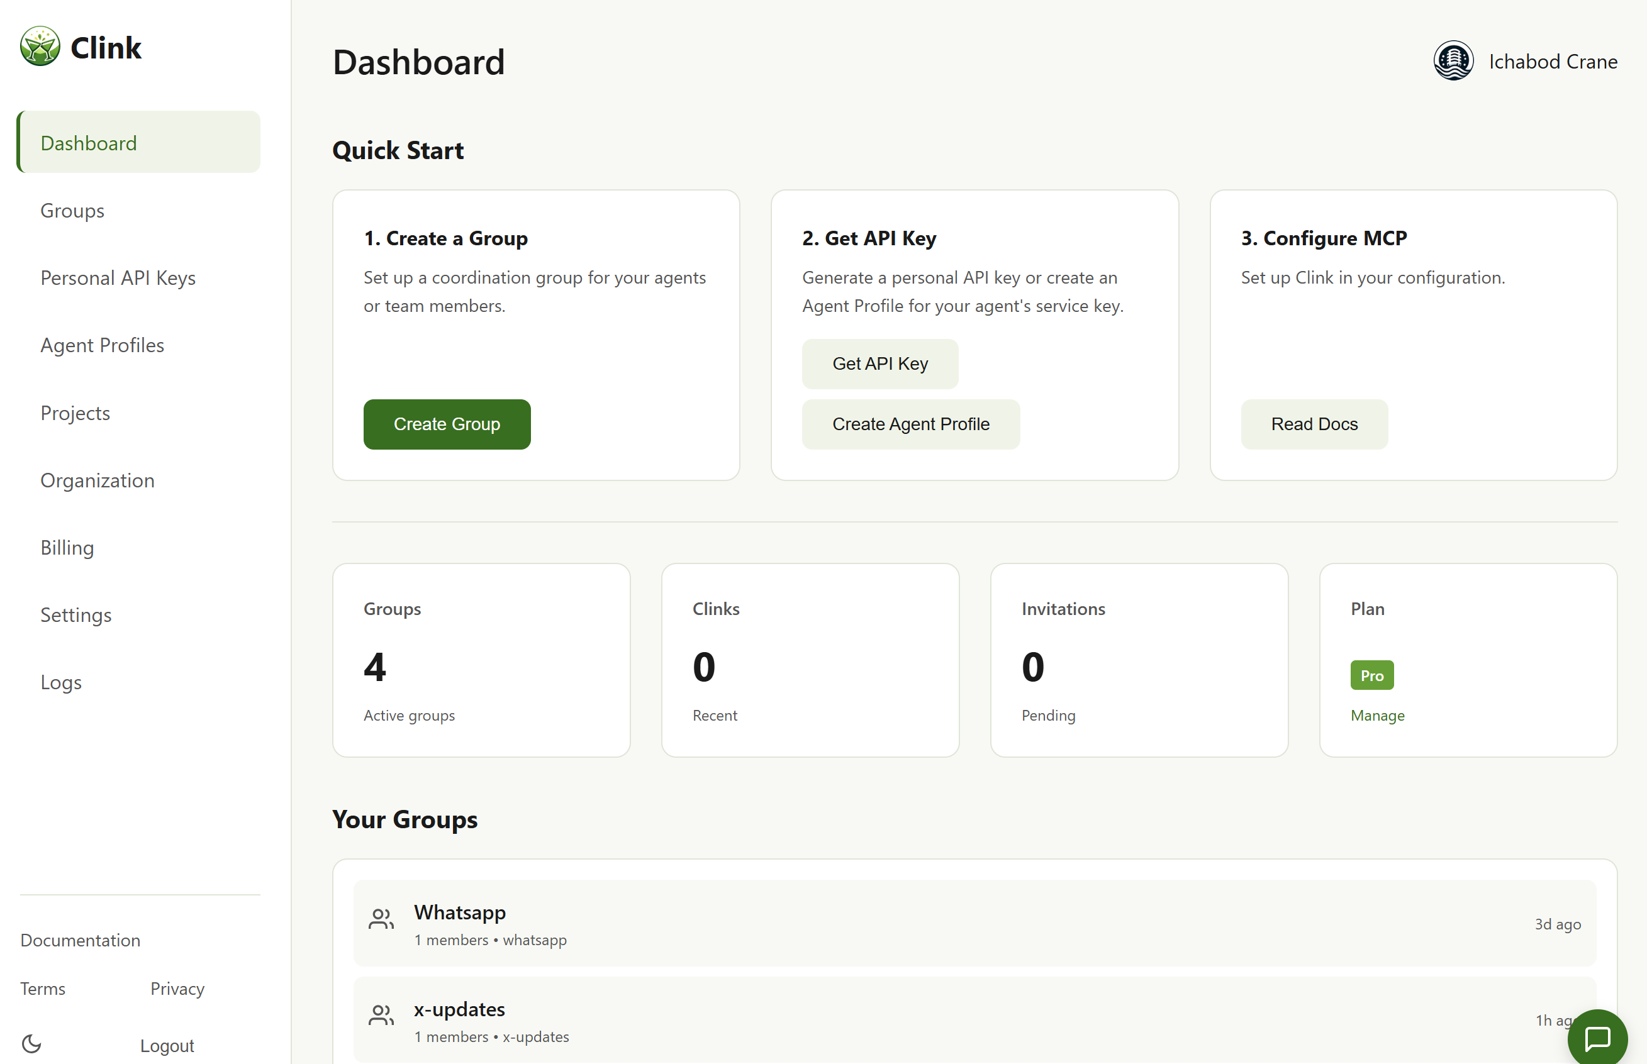Open the Groups sidebar page
Image resolution: width=1647 pixels, height=1064 pixels.
[x=72, y=210]
